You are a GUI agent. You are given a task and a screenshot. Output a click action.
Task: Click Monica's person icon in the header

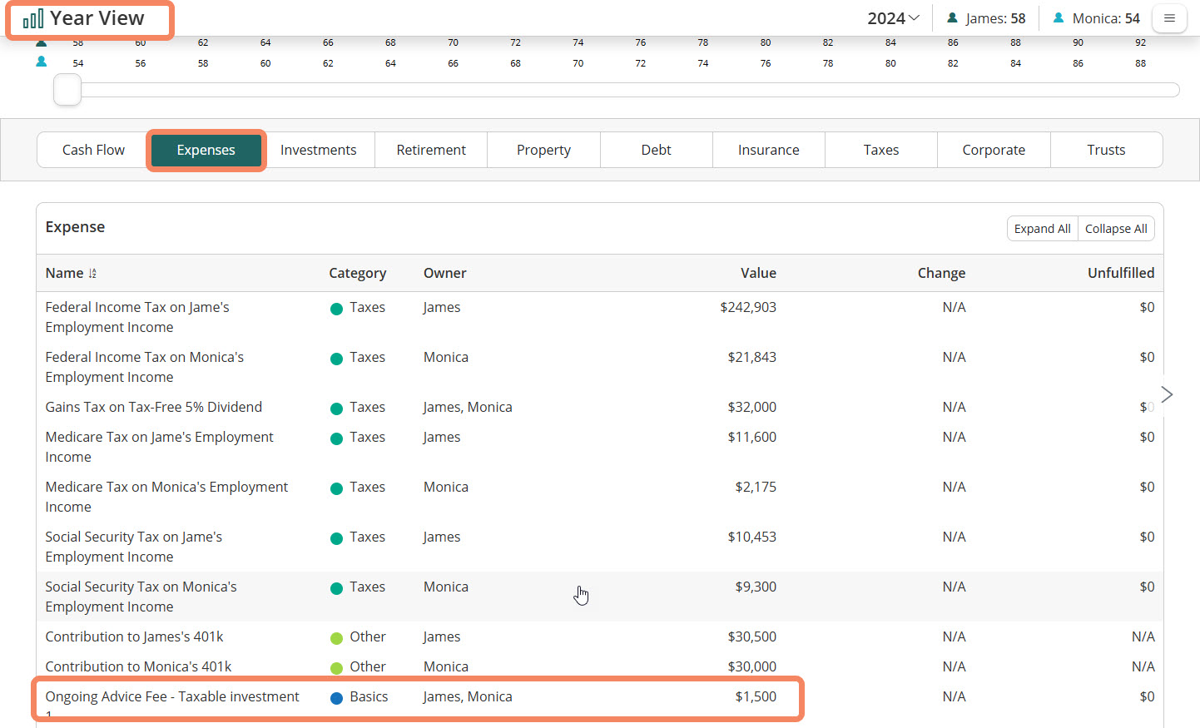[x=1059, y=18]
